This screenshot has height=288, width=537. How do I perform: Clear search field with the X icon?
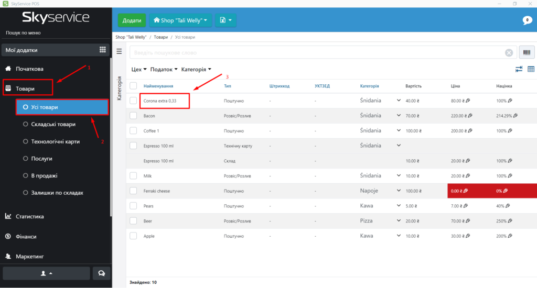508,53
